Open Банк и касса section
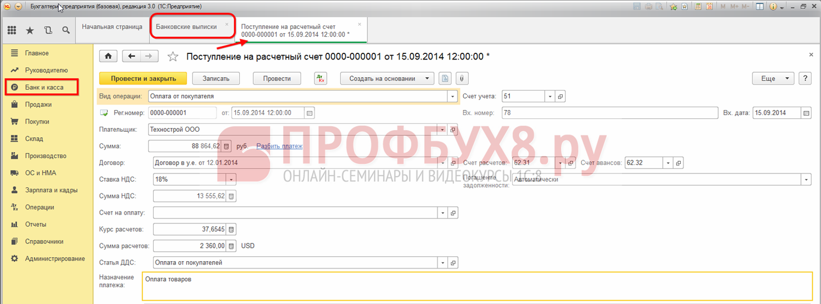The width and height of the screenshot is (821, 304). (x=44, y=87)
